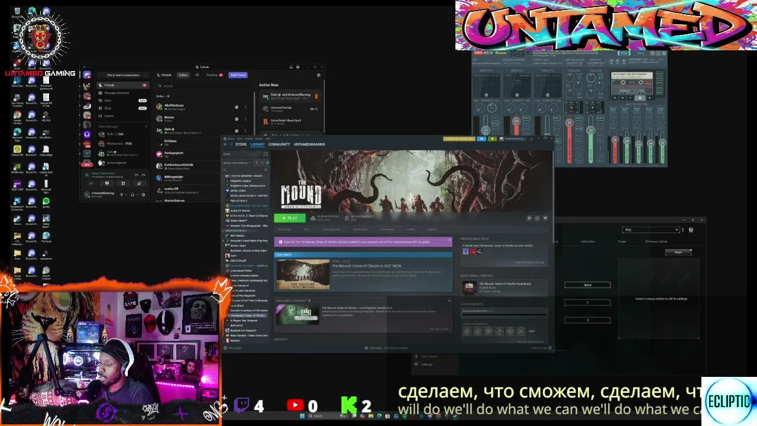Open Calibration tab in mouse software

[587, 241]
